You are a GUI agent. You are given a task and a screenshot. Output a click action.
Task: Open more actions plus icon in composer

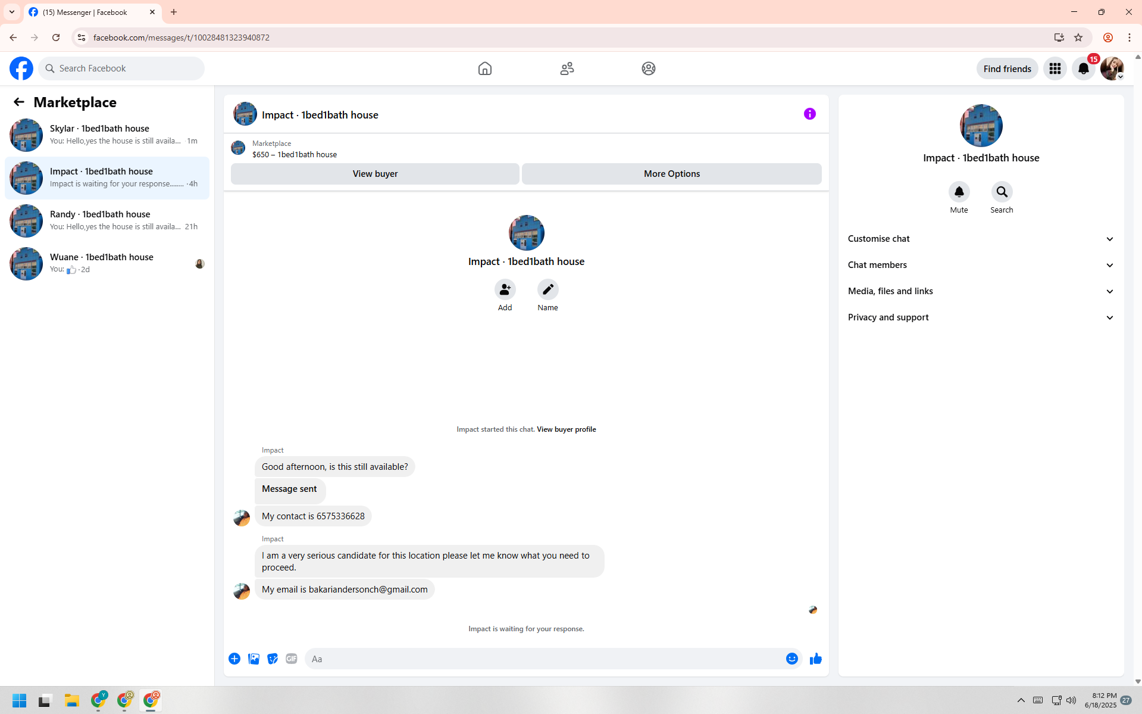pyautogui.click(x=234, y=659)
